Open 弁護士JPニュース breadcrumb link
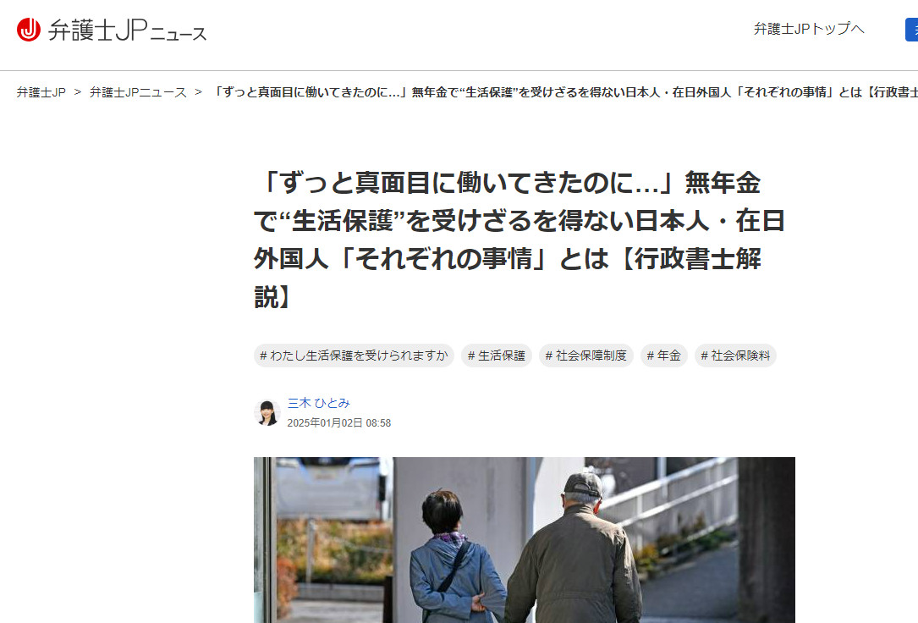Screen dimensions: 918x623 [x=138, y=92]
